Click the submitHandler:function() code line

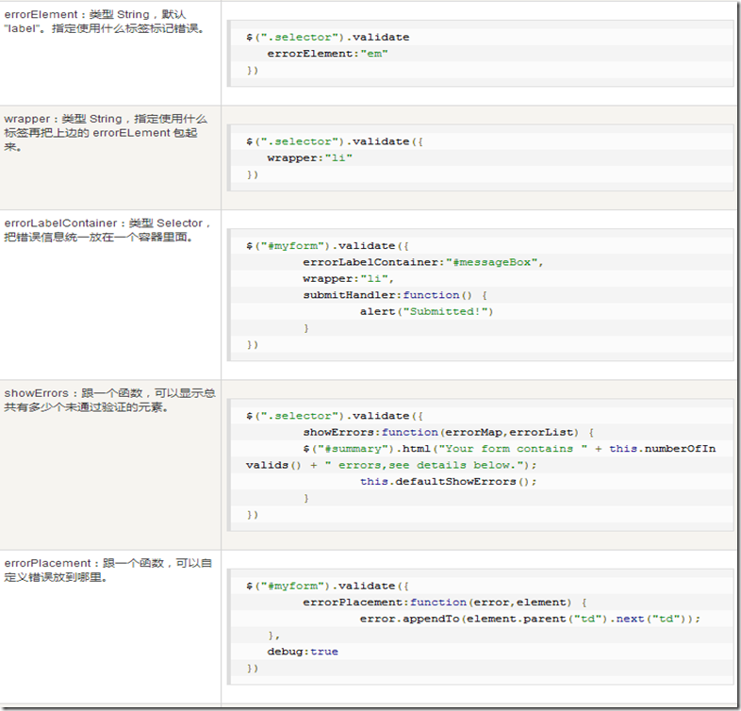[395, 295]
